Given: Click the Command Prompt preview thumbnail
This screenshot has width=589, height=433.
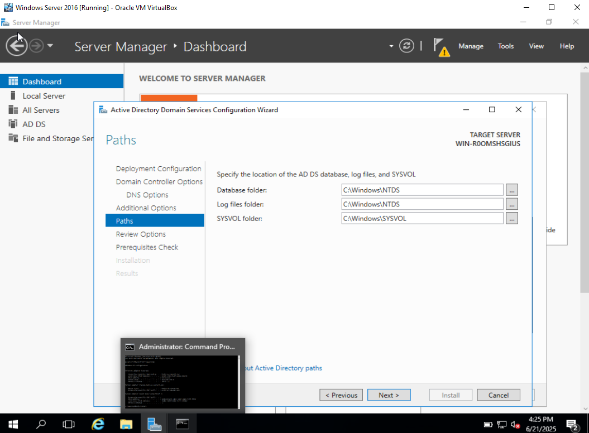Looking at the screenshot, I should [x=183, y=382].
